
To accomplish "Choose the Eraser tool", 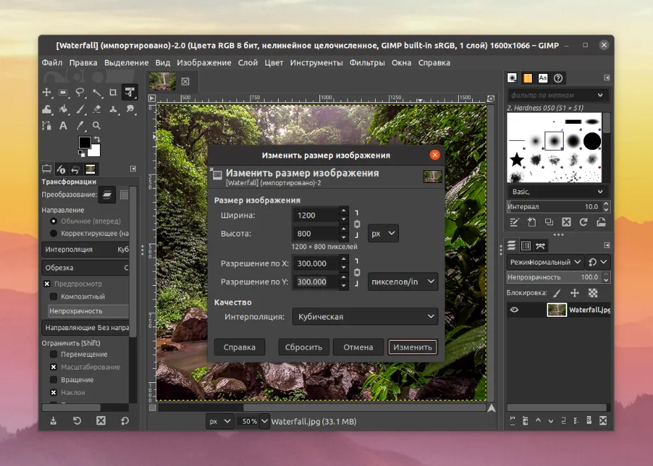I will pos(98,109).
